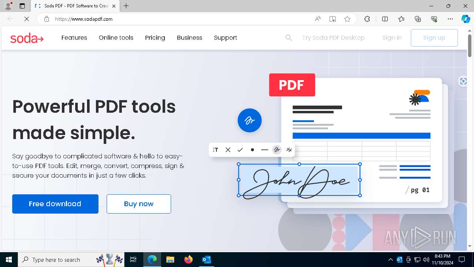Open the Collections icon
This screenshot has height=267, width=474.
(x=418, y=19)
